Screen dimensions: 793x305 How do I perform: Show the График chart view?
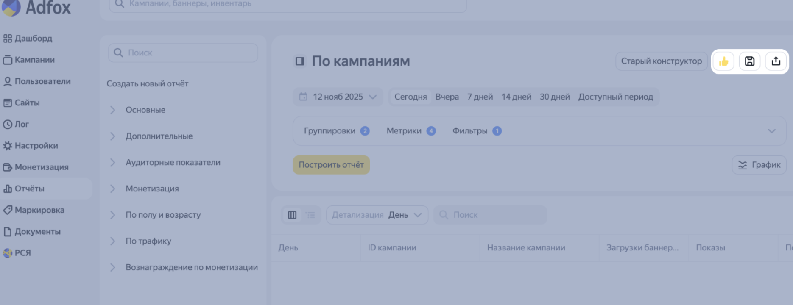click(x=759, y=165)
